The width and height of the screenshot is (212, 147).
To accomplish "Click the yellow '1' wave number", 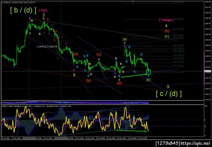I will point(30,34).
